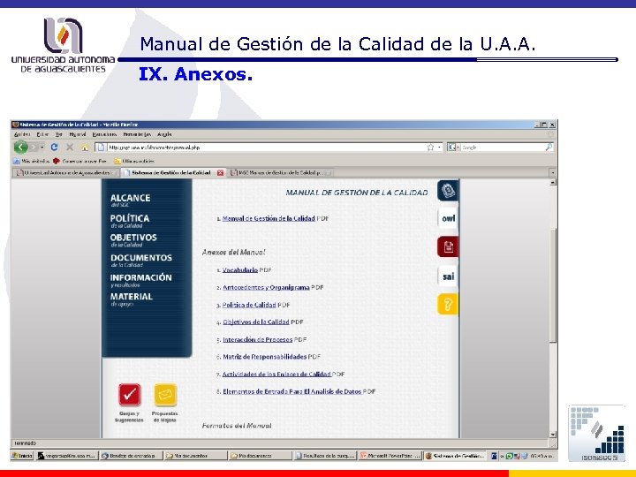Screen dimensions: 636x477
Task: Open the Antecedentes y Organigrama link
Action: click(x=266, y=287)
